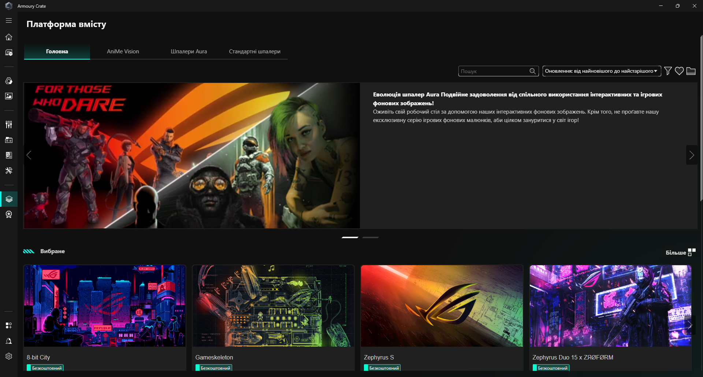
Task: Switch to the Головна tab
Action: (x=57, y=52)
